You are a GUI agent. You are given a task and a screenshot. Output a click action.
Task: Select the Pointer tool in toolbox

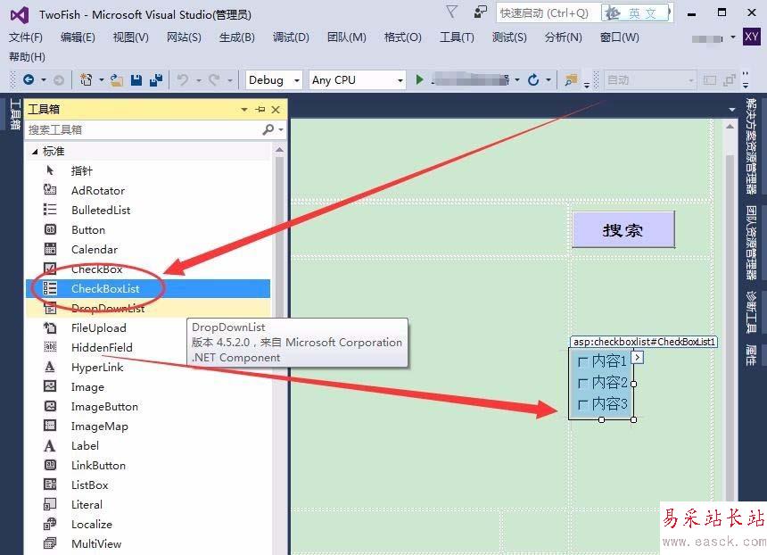pos(50,170)
